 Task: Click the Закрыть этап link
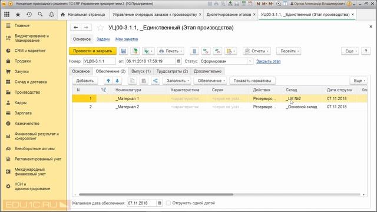[269, 61]
